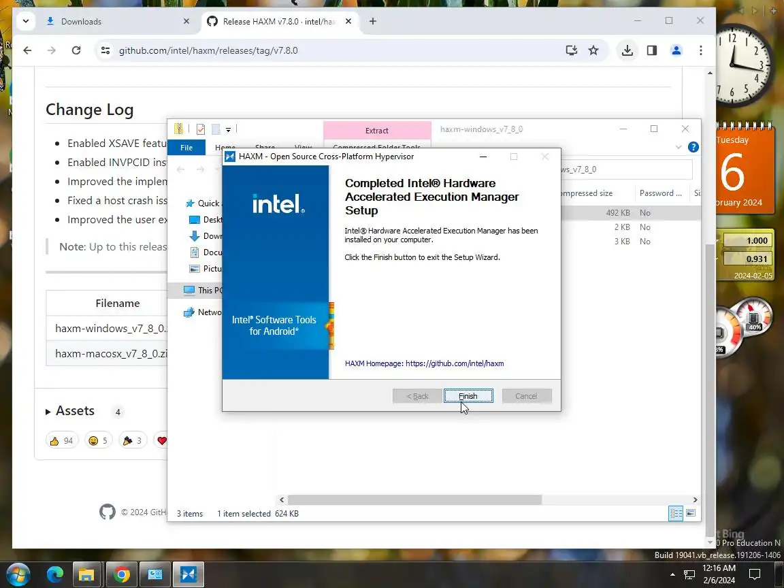Viewport: 784px width, 588px height.
Task: Click the HAXM Homepage link text
Action: (424, 363)
